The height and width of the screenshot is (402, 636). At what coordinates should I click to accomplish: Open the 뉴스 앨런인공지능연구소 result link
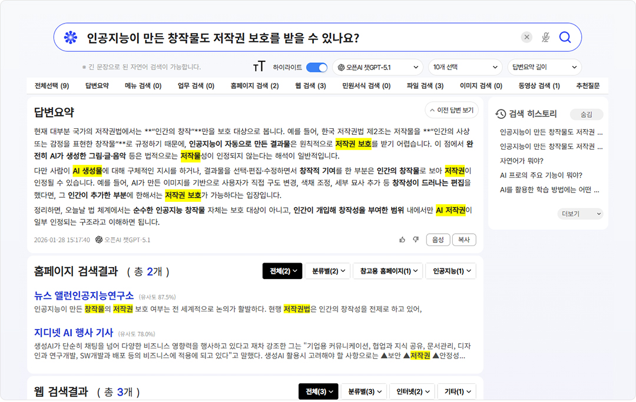[x=84, y=295]
